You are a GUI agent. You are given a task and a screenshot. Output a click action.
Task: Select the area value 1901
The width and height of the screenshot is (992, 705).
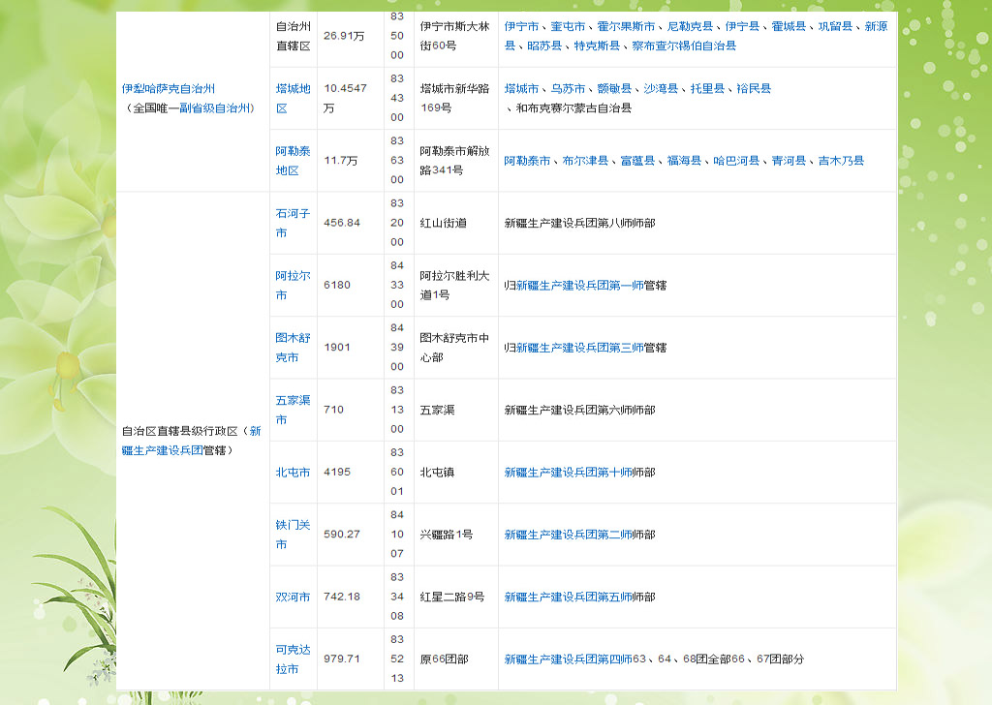(336, 348)
